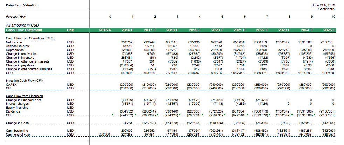Click 2024 change in cash (156'812)
Screen dimensions: 344x145
pos(306,123)
